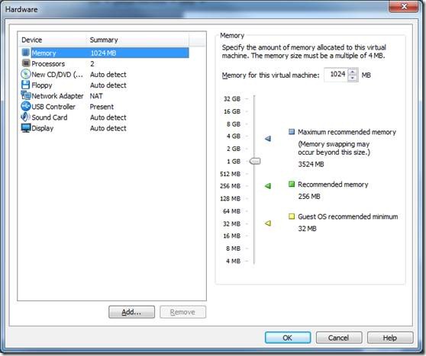Select the Network Adapter icon
This screenshot has height=356, width=426.
point(26,95)
